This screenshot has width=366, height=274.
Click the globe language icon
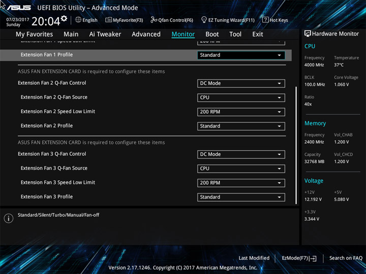[78, 20]
